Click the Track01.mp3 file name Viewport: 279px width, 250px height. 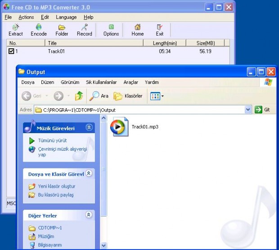click(145, 127)
